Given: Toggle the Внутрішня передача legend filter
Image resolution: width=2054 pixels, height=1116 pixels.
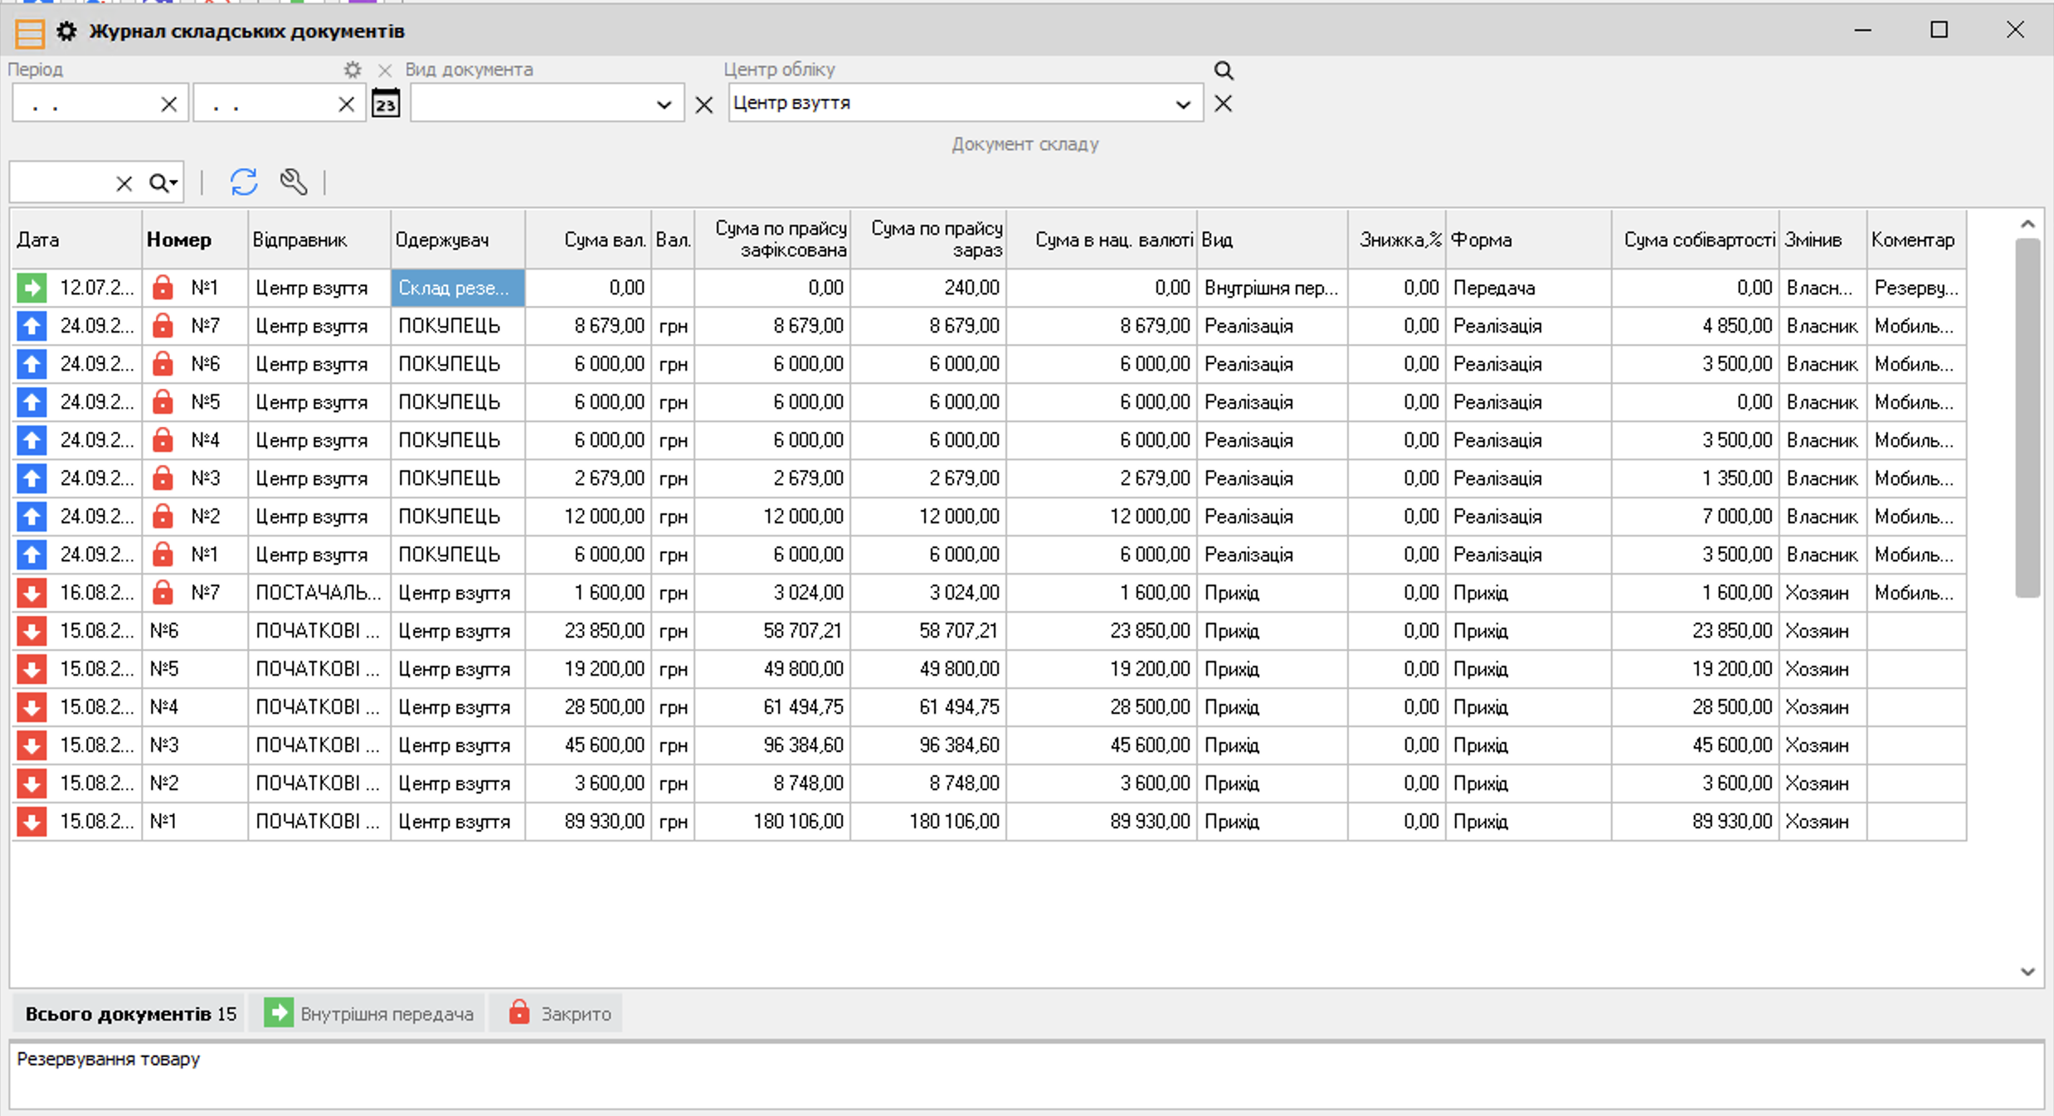Looking at the screenshot, I should [369, 1013].
